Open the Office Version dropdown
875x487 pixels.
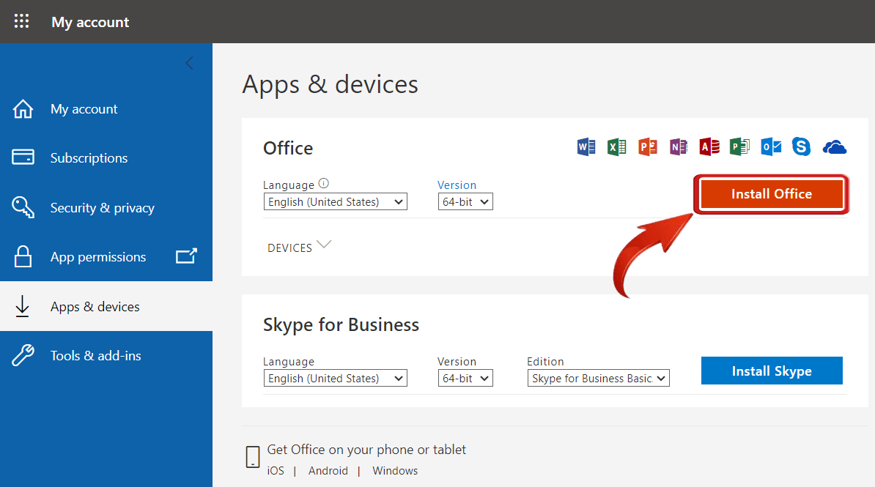[465, 201]
